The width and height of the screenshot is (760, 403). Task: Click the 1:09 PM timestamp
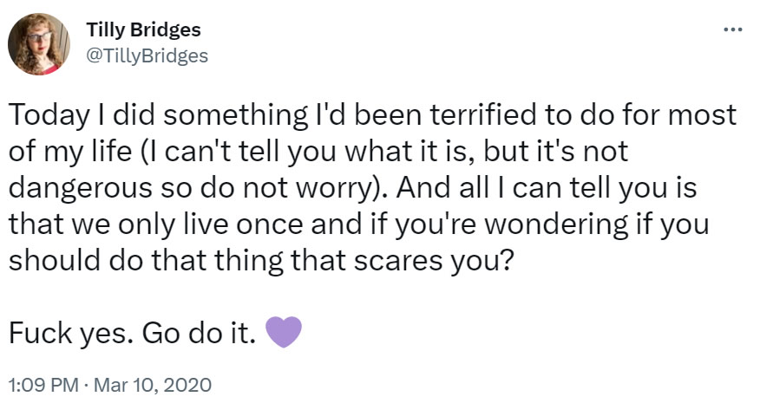pyautogui.click(x=42, y=382)
